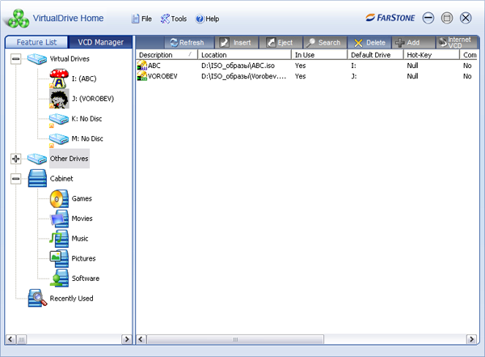
Task: Open the Recently Used magnifier icon
Action: [37, 298]
